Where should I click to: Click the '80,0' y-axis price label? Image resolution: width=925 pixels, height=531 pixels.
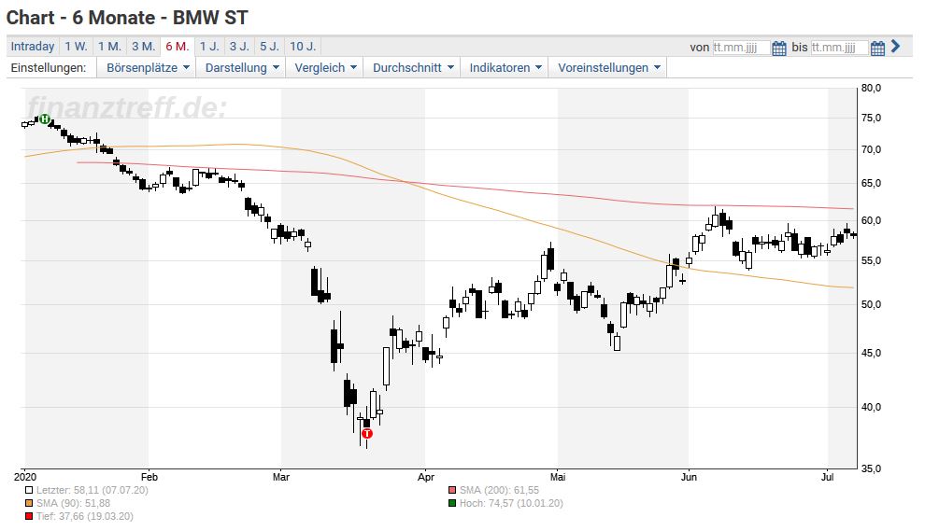tap(872, 89)
